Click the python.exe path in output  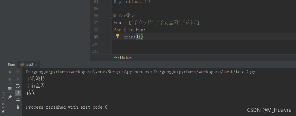tap(89, 72)
